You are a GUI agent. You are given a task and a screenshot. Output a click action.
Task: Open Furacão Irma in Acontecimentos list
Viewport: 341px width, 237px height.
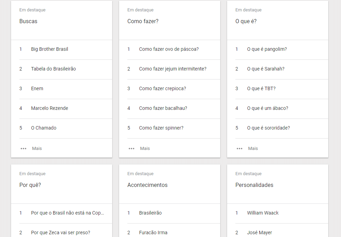153,233
